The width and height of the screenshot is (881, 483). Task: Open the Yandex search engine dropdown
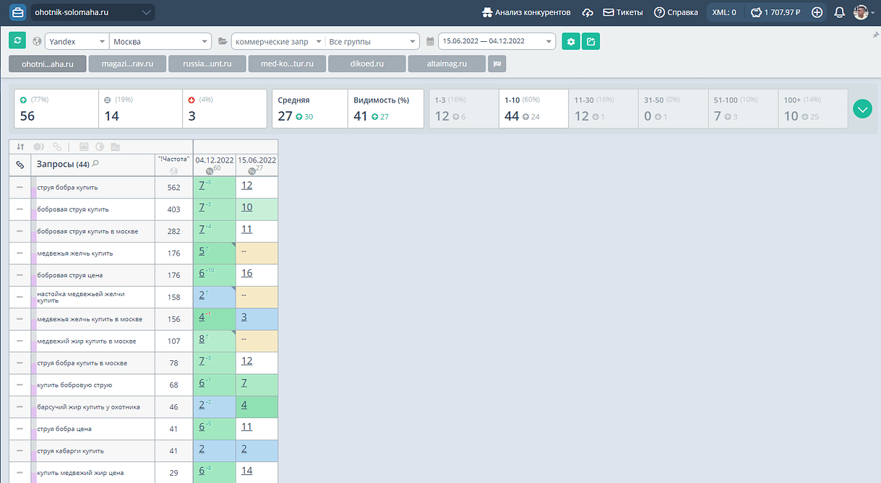pos(77,41)
